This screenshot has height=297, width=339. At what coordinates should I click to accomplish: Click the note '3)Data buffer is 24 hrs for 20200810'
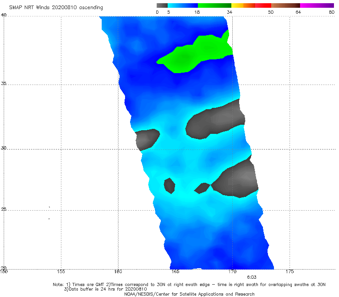(105, 289)
